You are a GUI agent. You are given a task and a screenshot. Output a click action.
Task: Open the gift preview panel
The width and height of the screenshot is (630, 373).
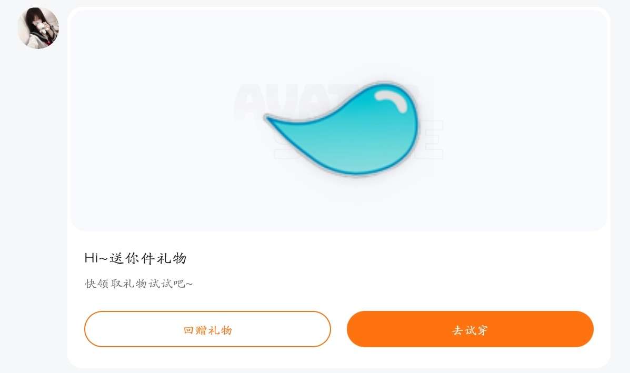click(x=338, y=120)
